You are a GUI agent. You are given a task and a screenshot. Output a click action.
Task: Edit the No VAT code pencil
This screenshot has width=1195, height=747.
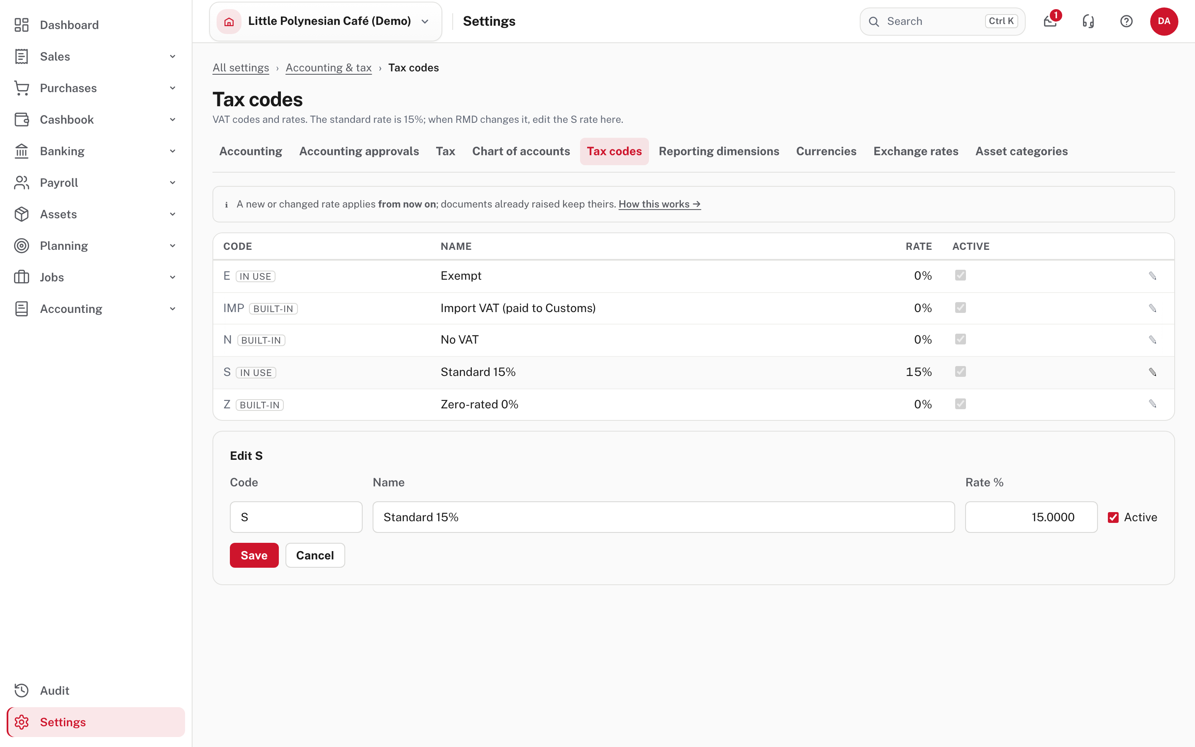(1153, 340)
